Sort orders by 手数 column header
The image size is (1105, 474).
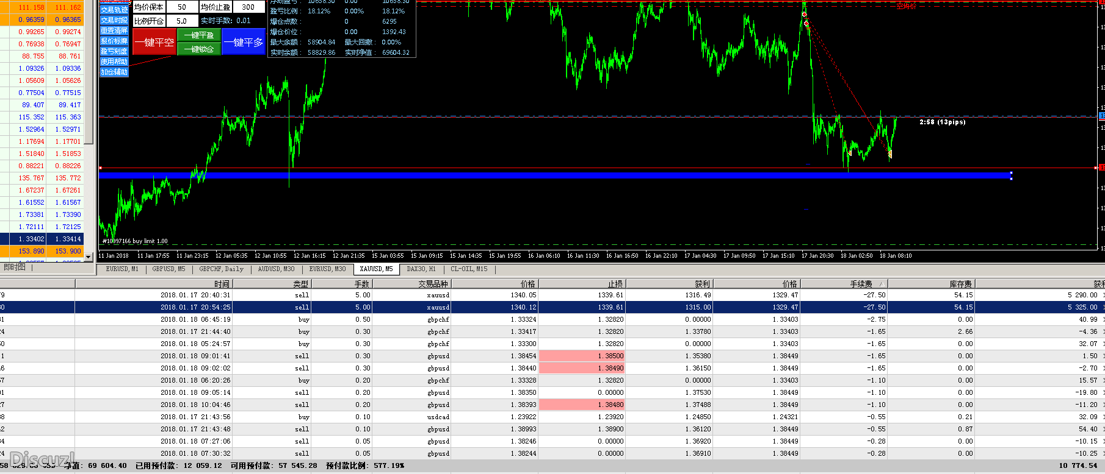[x=341, y=284]
